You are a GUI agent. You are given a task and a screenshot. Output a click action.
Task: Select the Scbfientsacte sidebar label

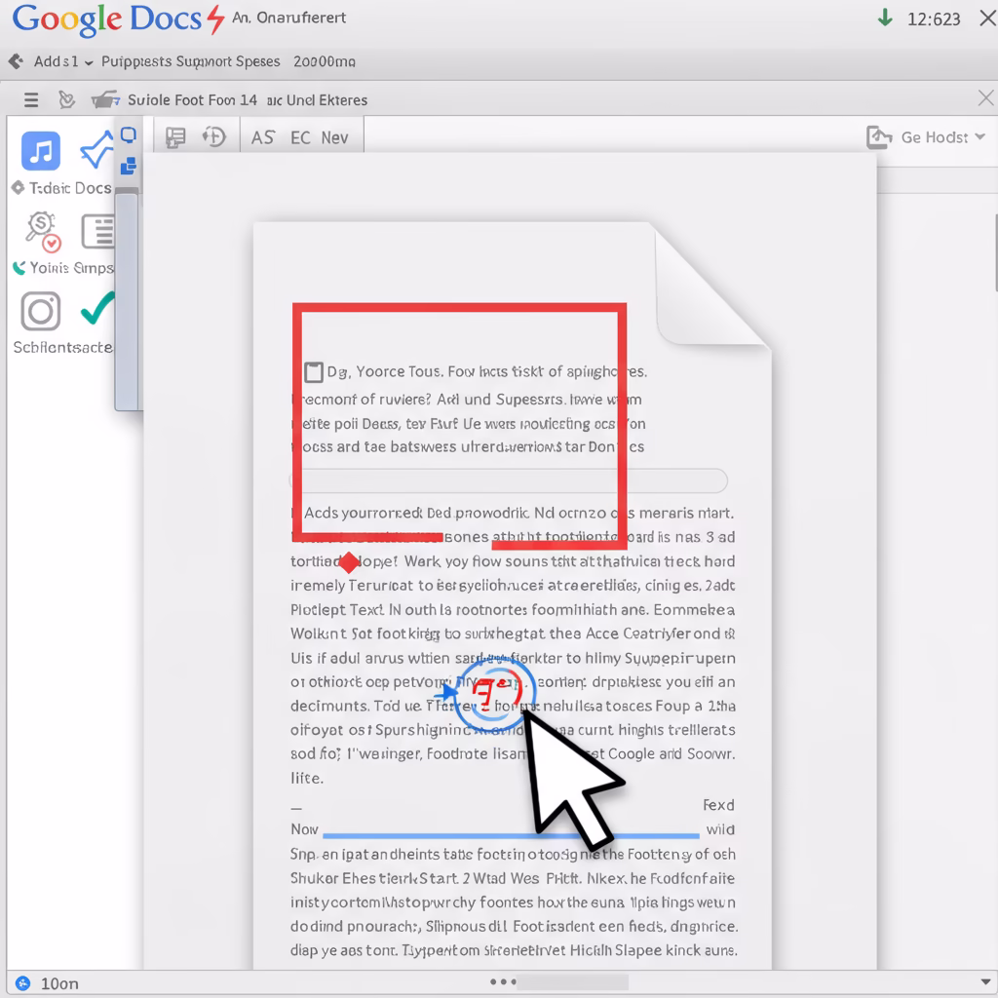tap(62, 347)
